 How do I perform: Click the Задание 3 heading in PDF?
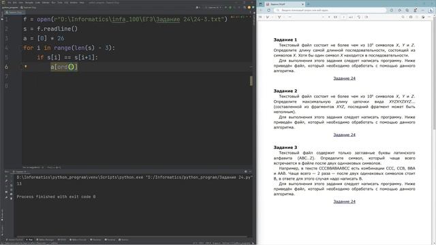point(285,147)
